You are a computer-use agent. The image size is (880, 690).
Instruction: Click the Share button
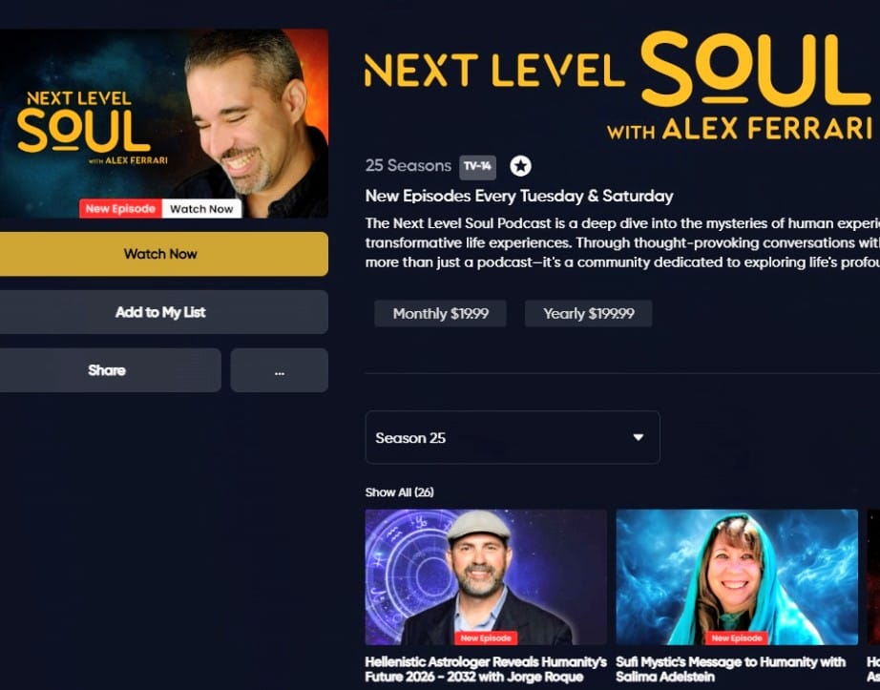click(108, 370)
